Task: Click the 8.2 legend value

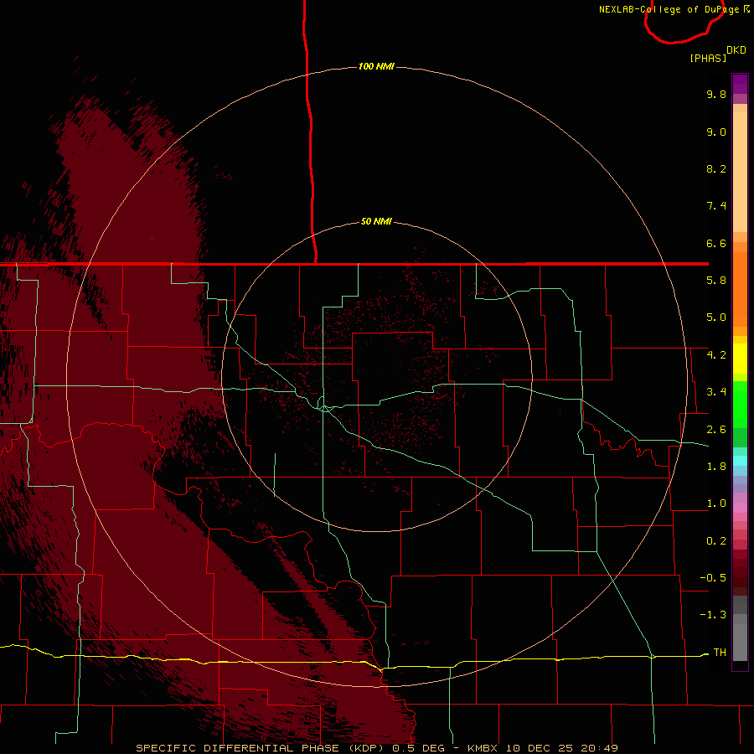Action: [716, 168]
